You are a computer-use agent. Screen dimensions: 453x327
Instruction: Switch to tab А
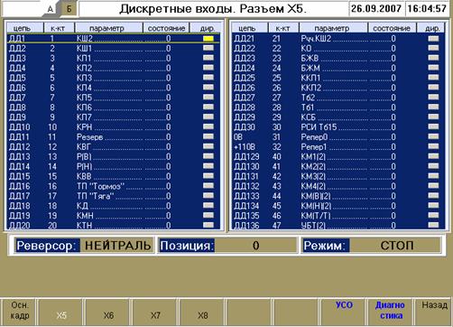pos(51,9)
